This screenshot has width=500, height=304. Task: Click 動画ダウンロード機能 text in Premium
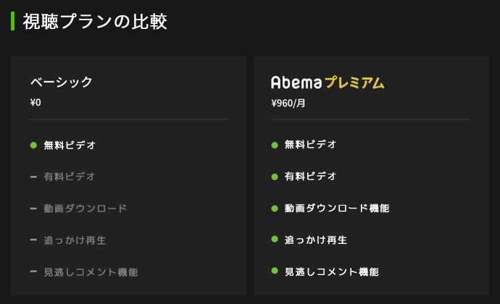[337, 208]
